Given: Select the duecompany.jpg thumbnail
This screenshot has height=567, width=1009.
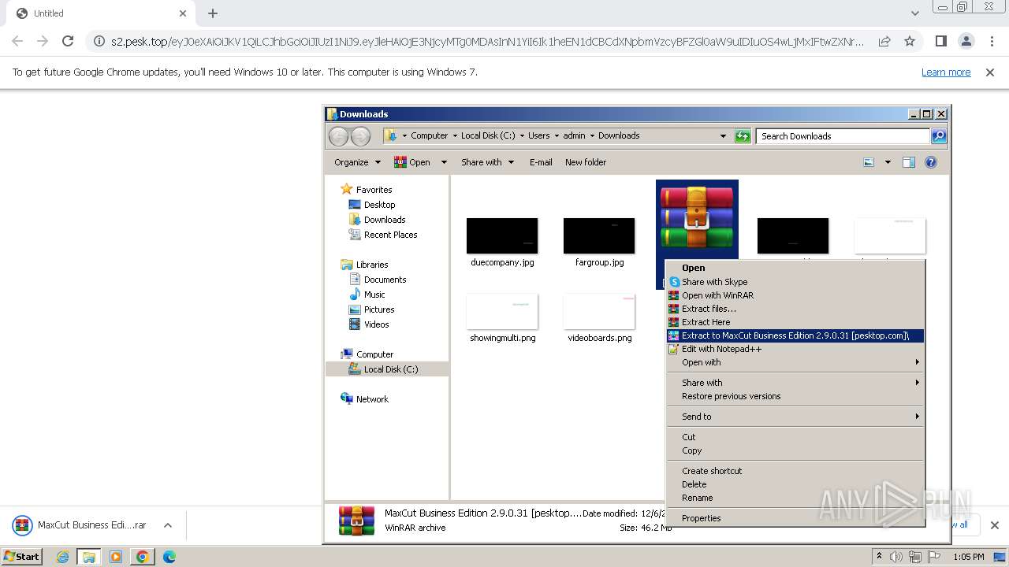Looking at the screenshot, I should pos(502,236).
